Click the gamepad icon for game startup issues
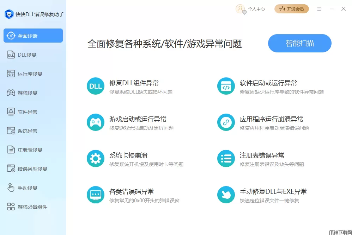Viewport: 352px width, 235px height. [96, 122]
